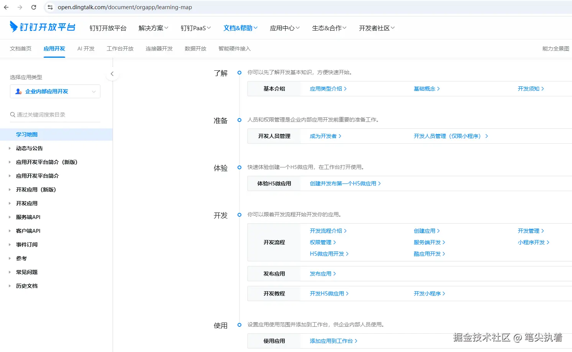Image resolution: width=572 pixels, height=352 pixels.
Task: Click the browser back arrow
Action: pos(6,7)
